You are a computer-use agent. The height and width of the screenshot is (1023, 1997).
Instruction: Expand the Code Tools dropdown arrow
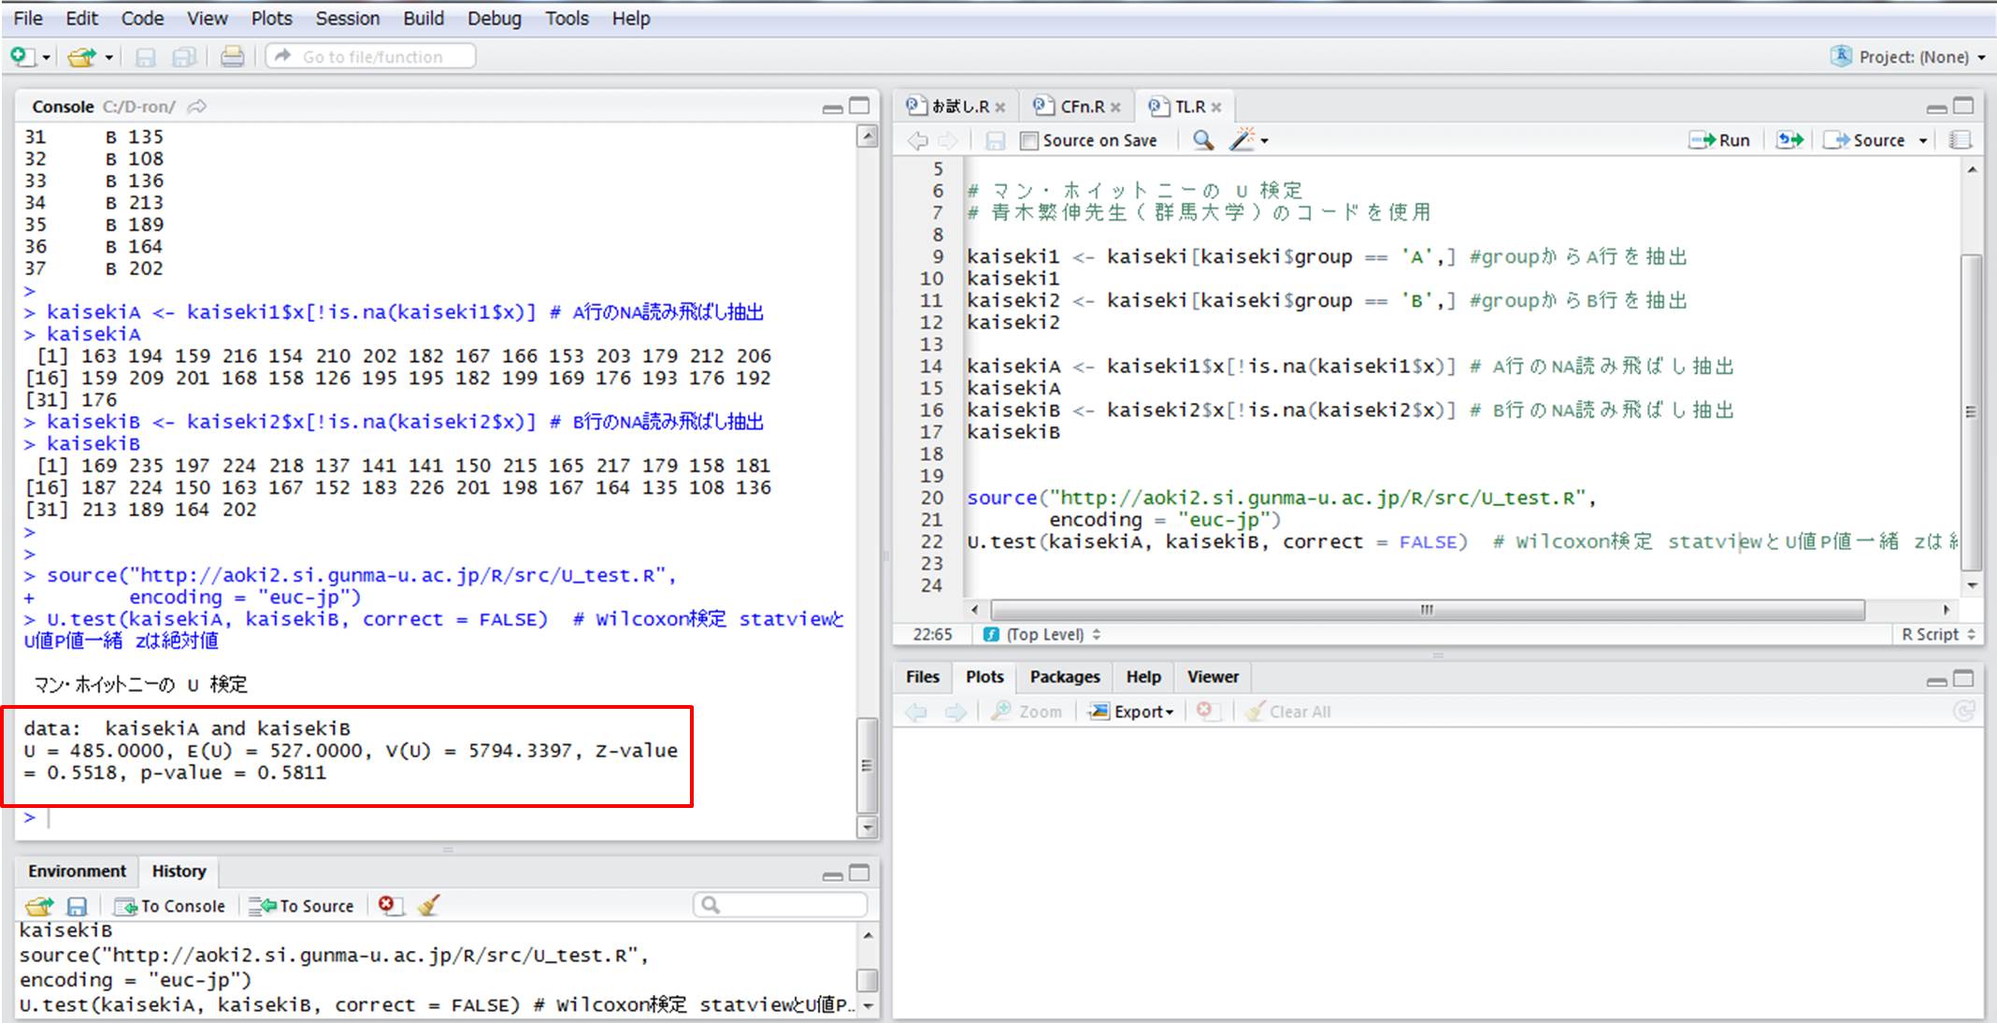1265,141
